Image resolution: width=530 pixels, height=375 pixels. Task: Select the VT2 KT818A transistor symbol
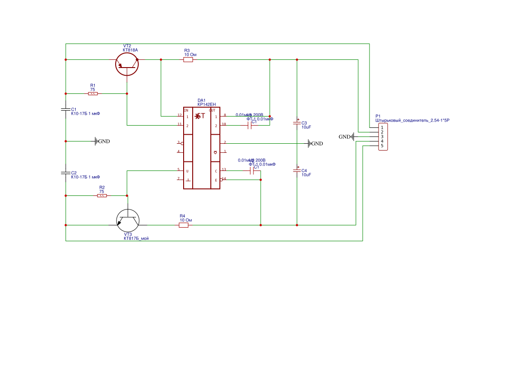coord(127,64)
